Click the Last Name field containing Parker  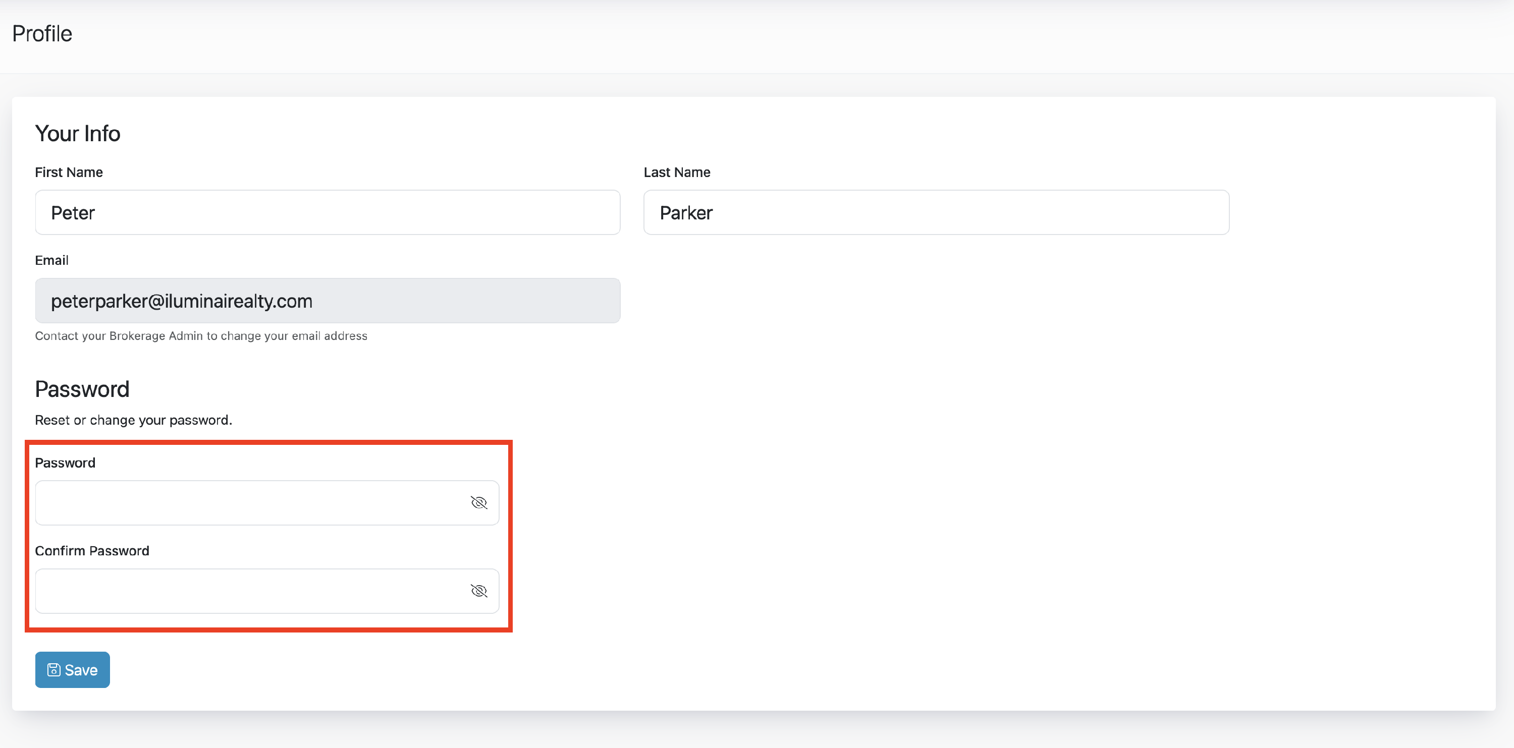click(x=936, y=212)
